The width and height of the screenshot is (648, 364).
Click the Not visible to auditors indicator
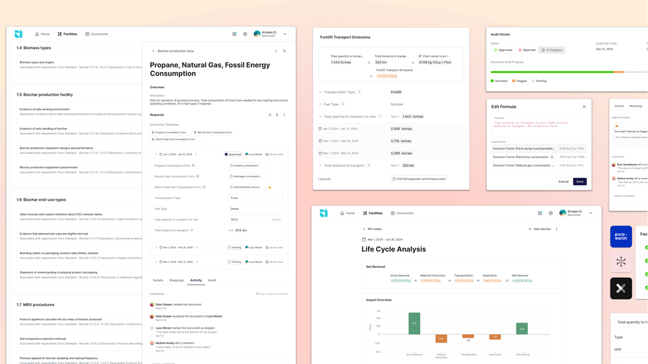point(272,294)
